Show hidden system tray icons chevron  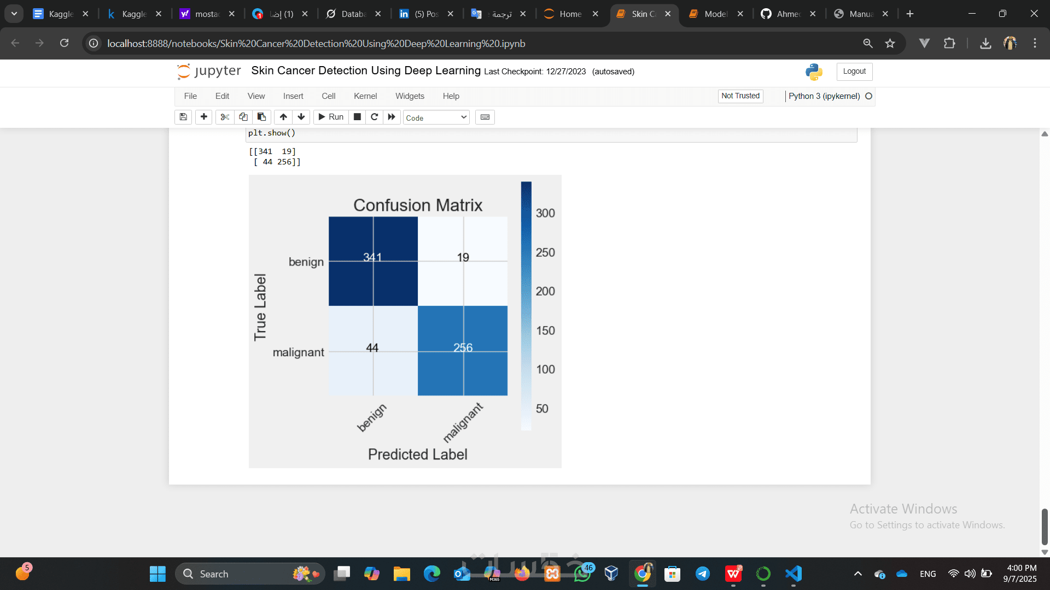click(x=857, y=574)
